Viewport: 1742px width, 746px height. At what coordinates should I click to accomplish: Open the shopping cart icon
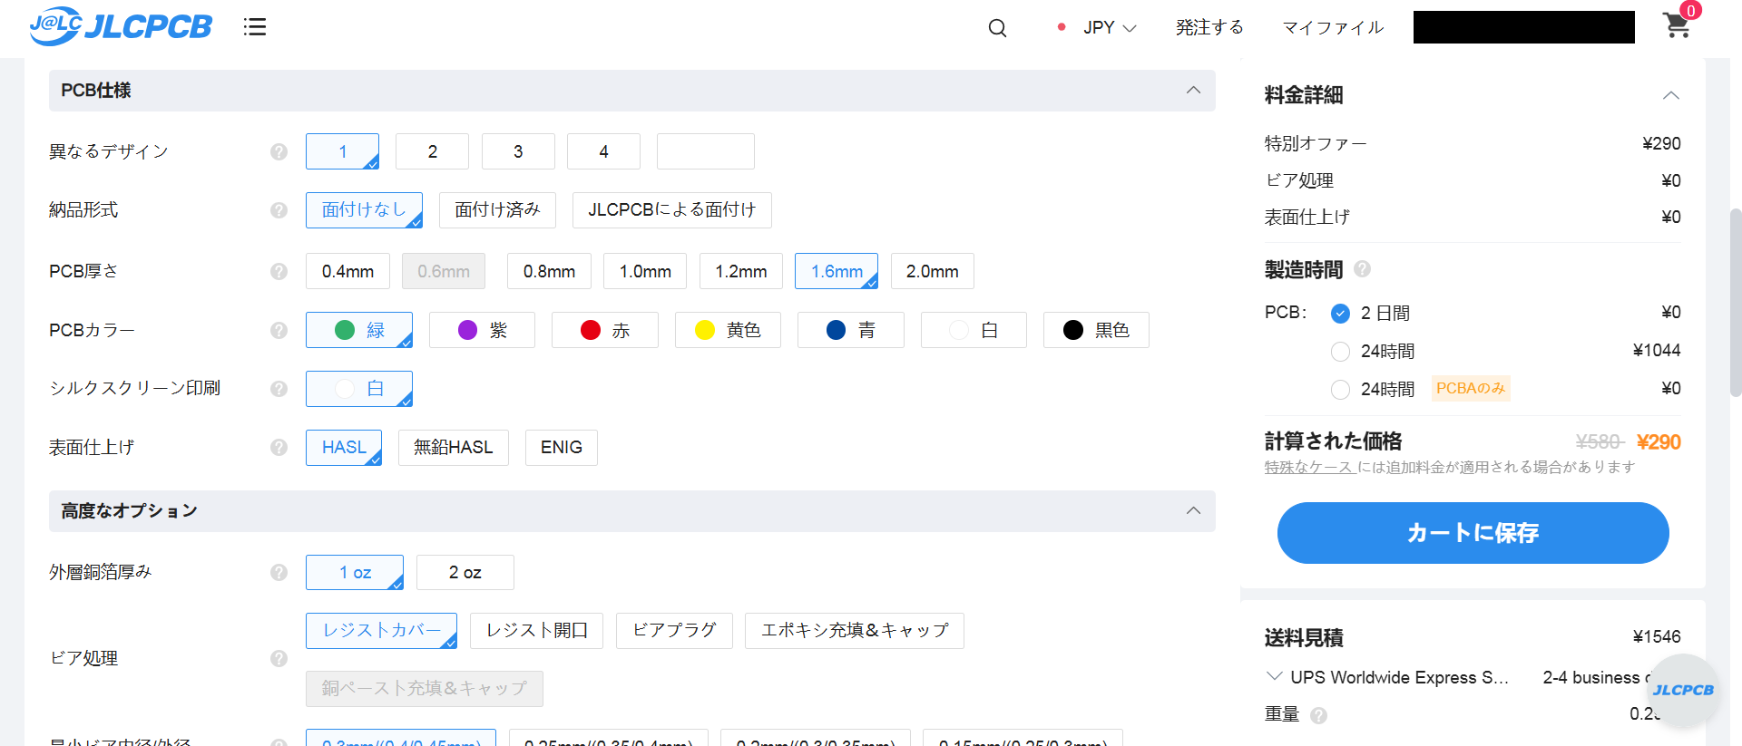point(1677,25)
